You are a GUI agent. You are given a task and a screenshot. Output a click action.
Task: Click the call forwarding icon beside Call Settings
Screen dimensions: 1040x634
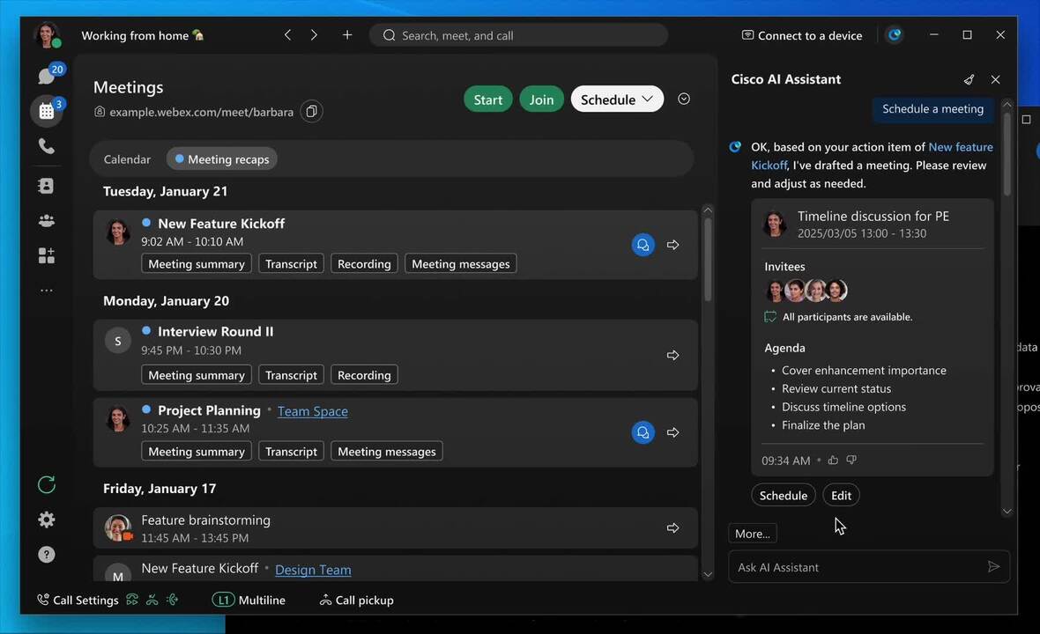(132, 600)
